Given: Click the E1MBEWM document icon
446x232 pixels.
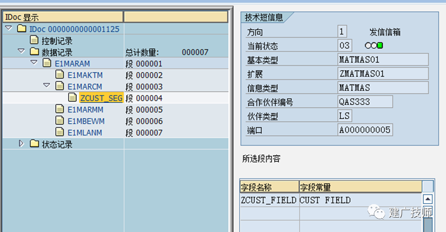Looking at the screenshot, I should [60, 121].
